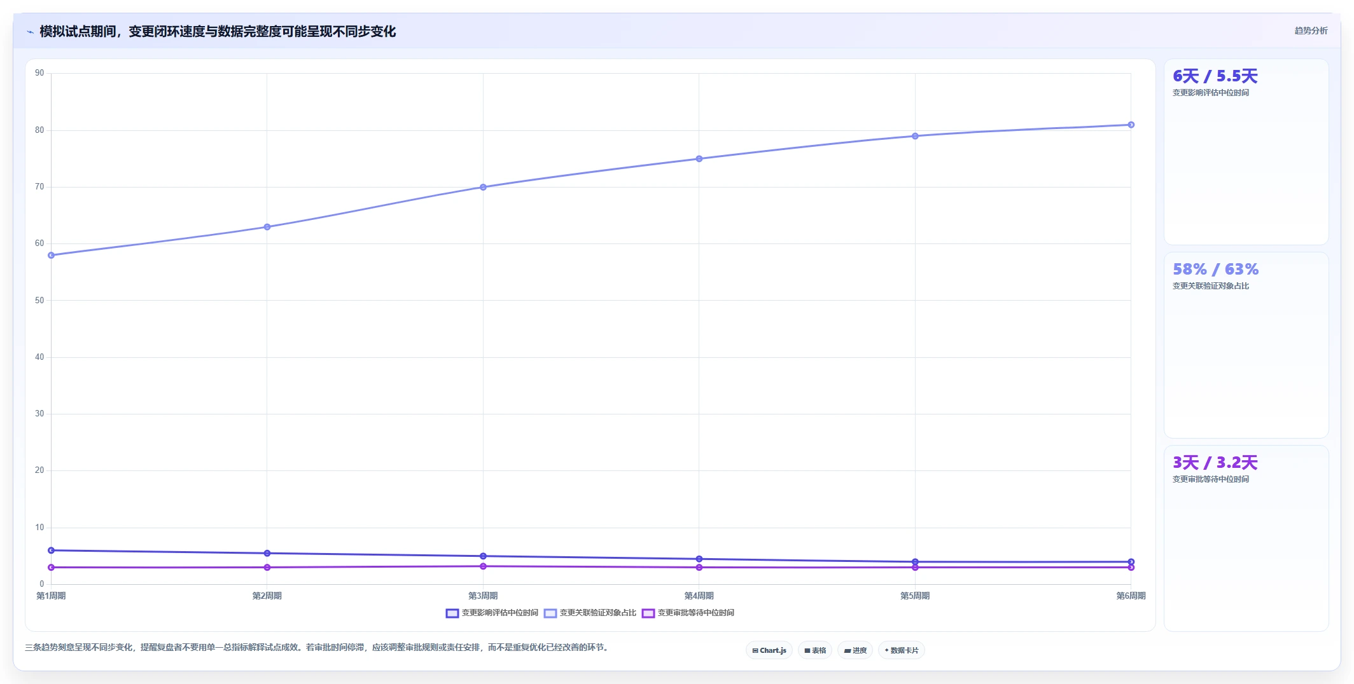Click the x-axis label 第1周期

(51, 596)
